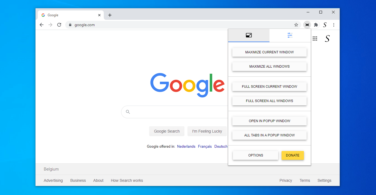Click the magnifier icon in search box
Screen dimensions: 376x195
pyautogui.click(x=128, y=112)
